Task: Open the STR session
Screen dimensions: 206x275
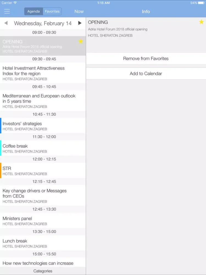Action: pos(43,171)
